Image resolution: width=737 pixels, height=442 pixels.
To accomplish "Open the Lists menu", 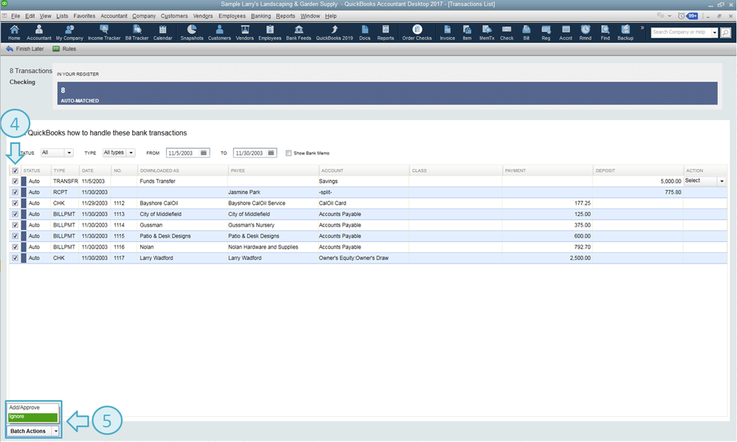I will tap(62, 16).
